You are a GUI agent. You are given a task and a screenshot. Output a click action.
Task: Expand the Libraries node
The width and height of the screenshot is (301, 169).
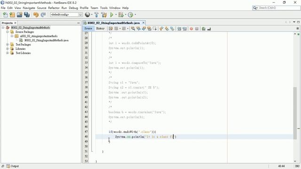click(8, 49)
